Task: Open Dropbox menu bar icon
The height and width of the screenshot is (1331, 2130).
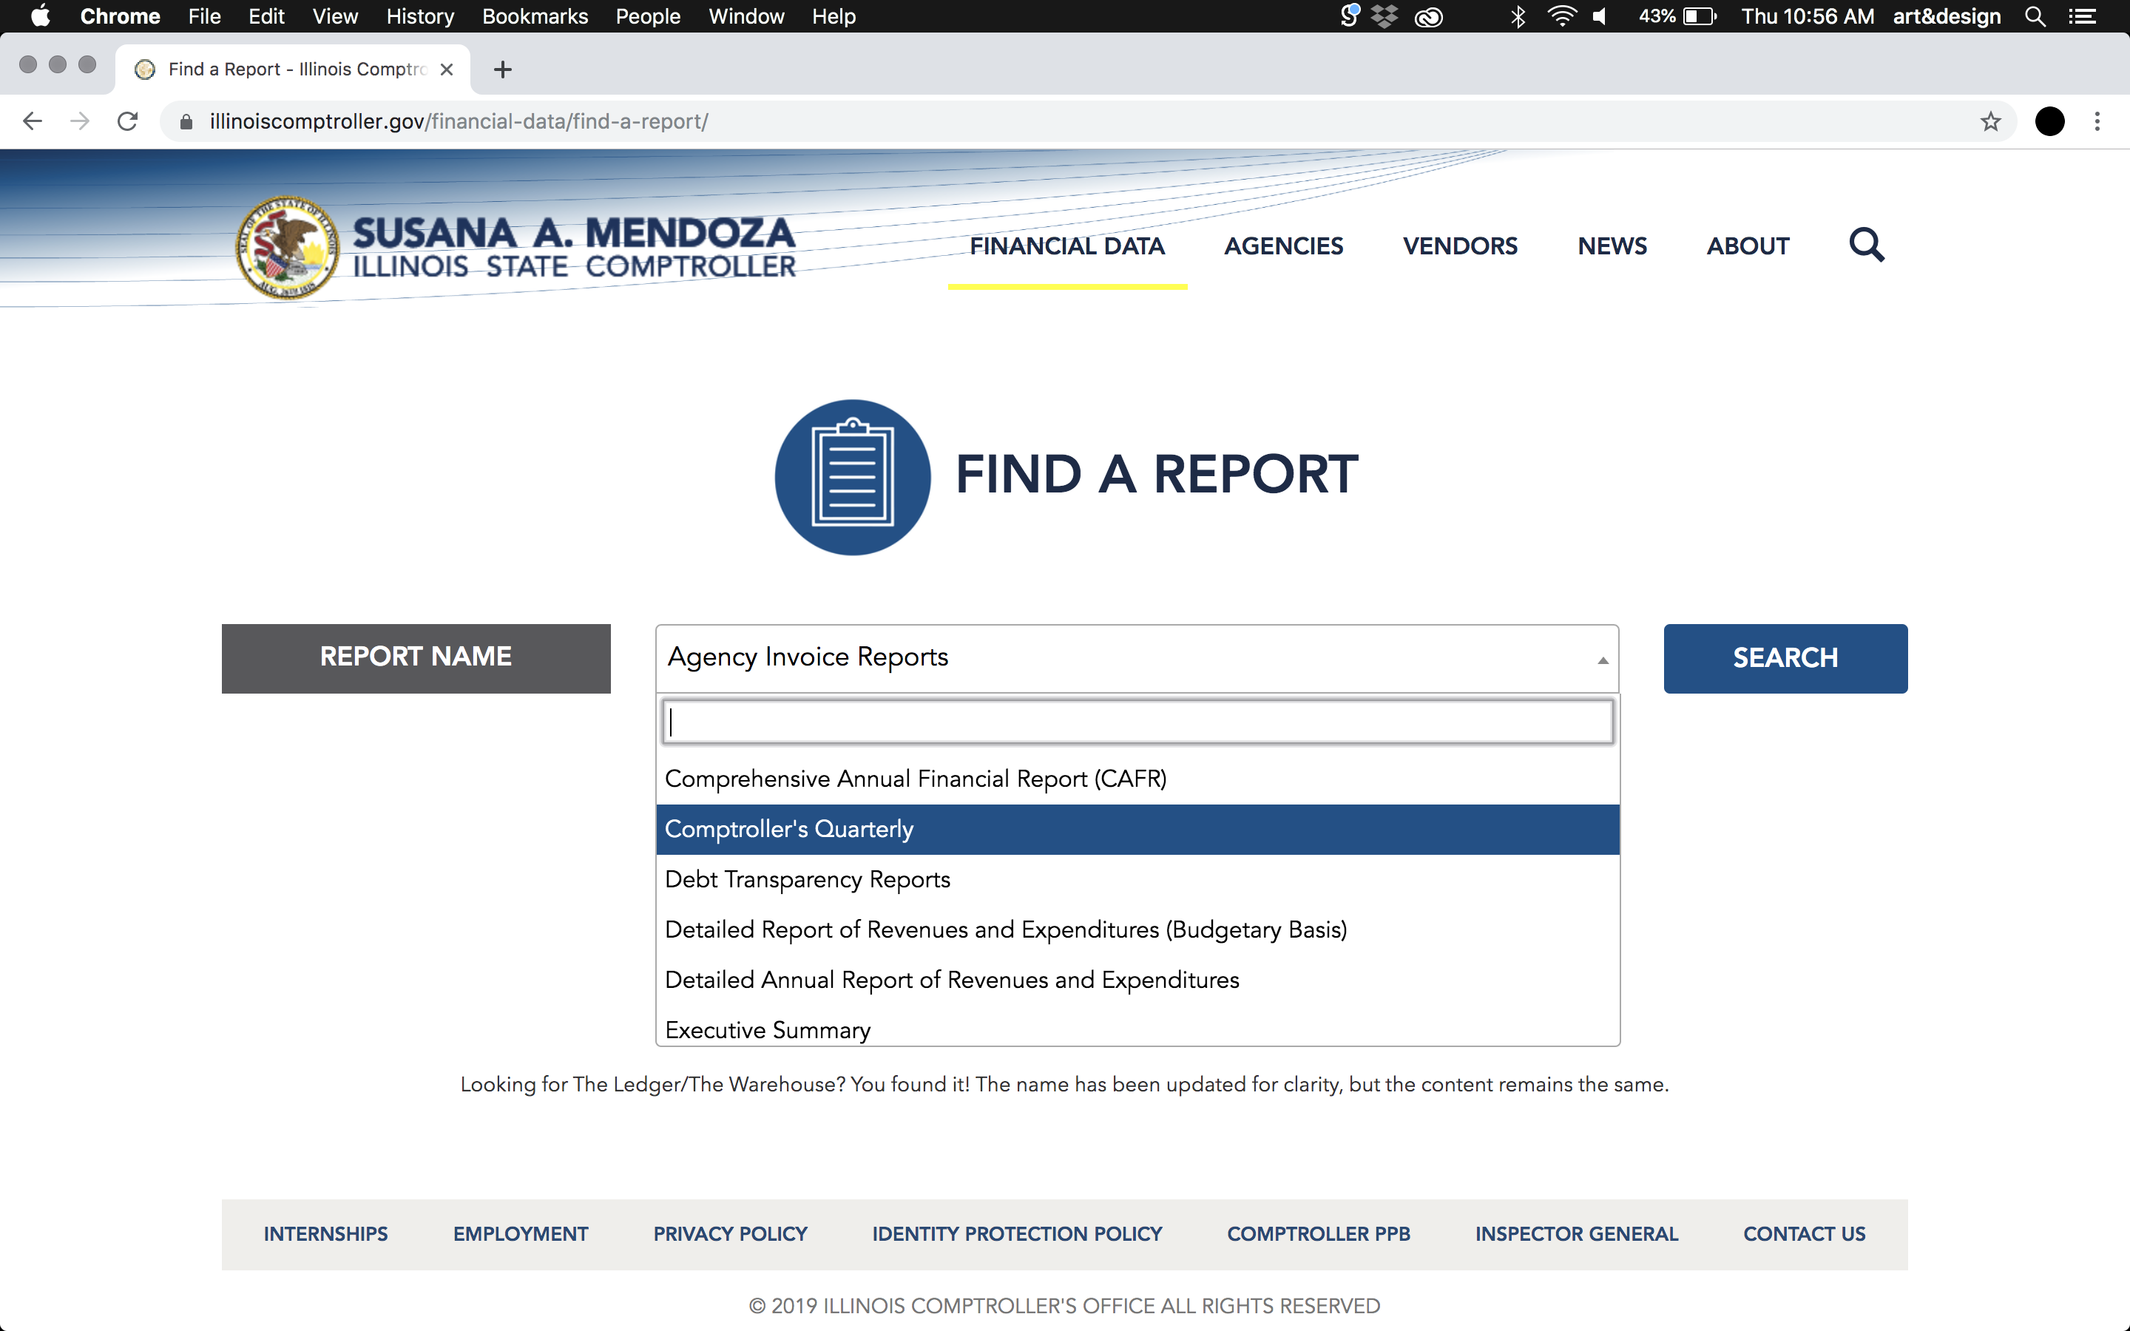Action: click(1384, 16)
